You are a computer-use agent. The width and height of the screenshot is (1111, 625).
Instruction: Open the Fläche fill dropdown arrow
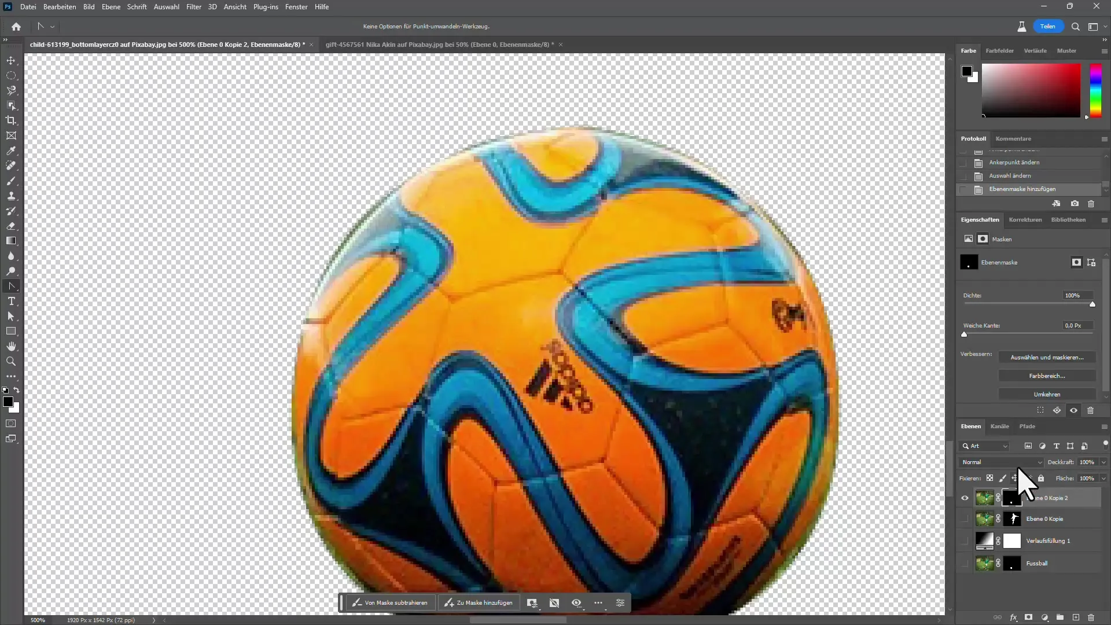click(x=1103, y=479)
